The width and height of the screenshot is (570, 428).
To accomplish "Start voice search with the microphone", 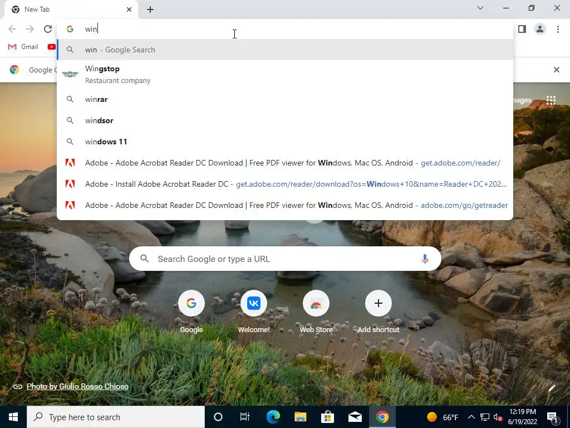I will tap(425, 259).
